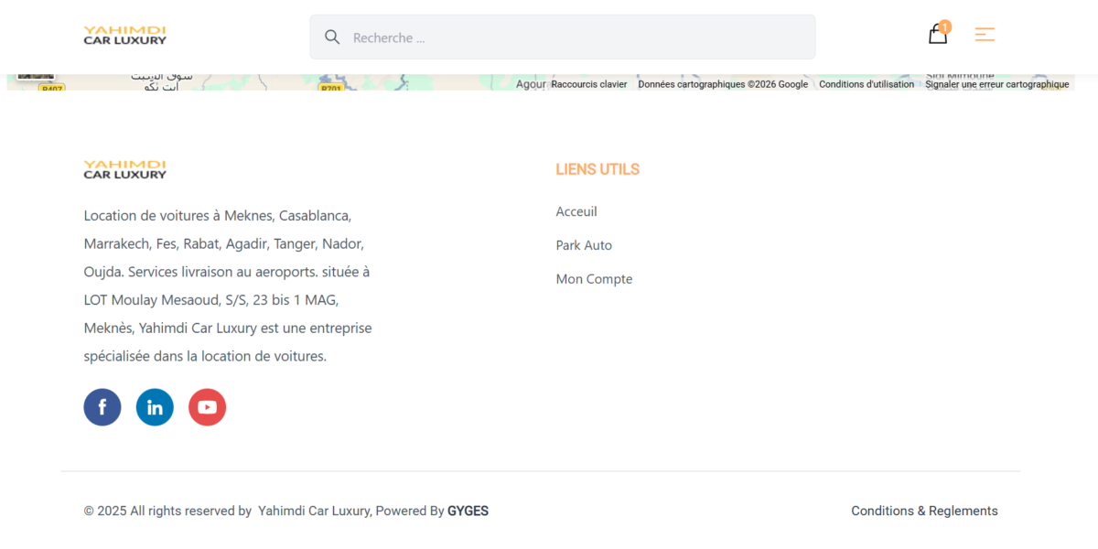The width and height of the screenshot is (1098, 549).
Task: Click Raccourcis clavier on the map
Action: [x=589, y=84]
